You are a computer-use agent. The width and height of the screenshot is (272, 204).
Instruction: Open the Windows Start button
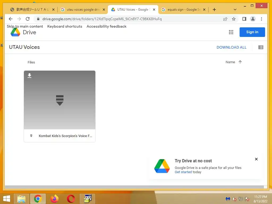coord(7,199)
